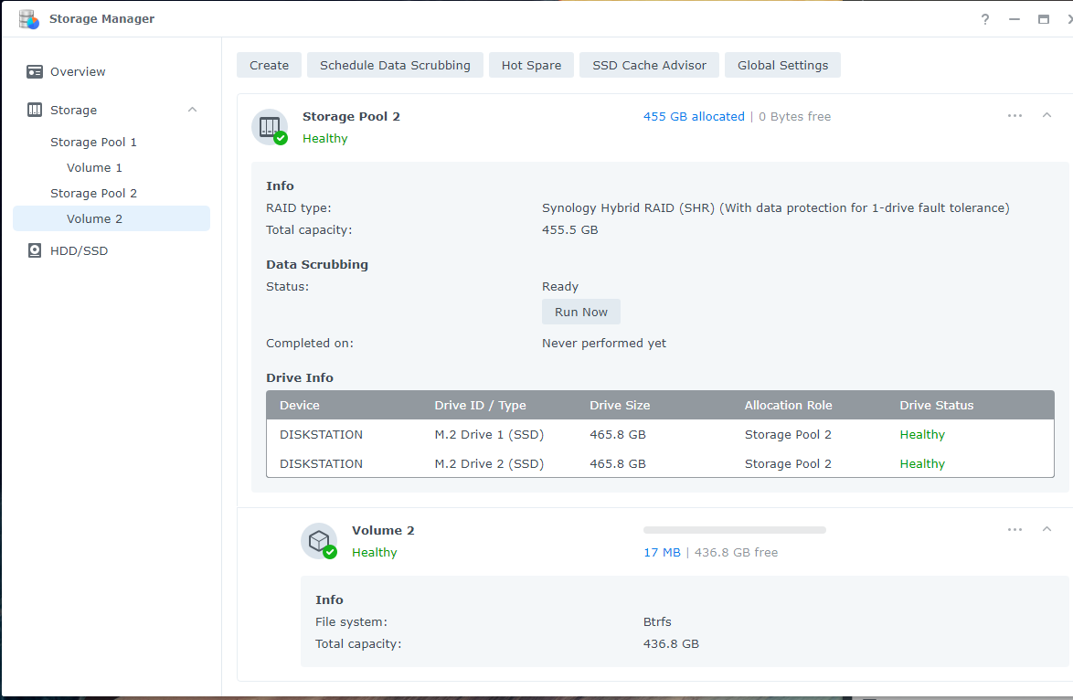Click the Volume 2 heading
The width and height of the screenshot is (1073, 700).
(x=383, y=530)
